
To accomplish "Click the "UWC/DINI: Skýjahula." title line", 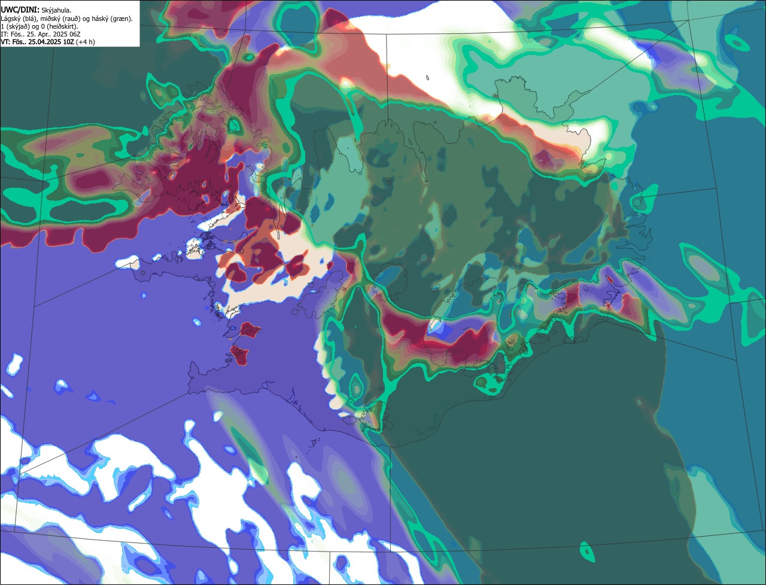I will click(36, 10).
